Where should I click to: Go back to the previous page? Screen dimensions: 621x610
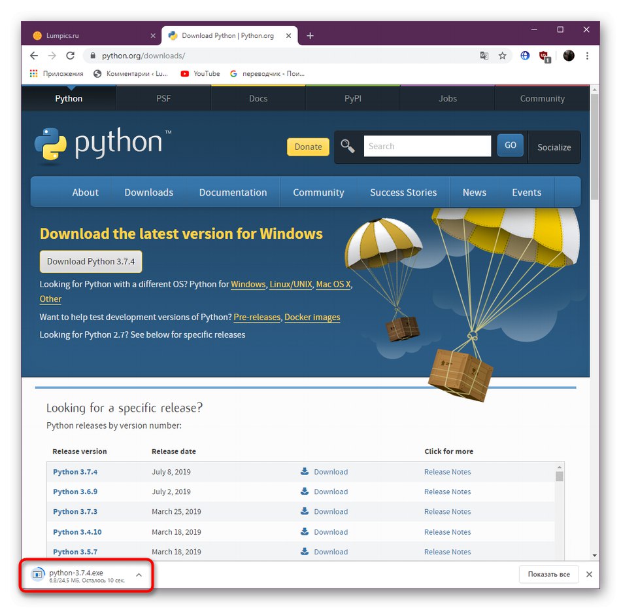click(x=34, y=56)
